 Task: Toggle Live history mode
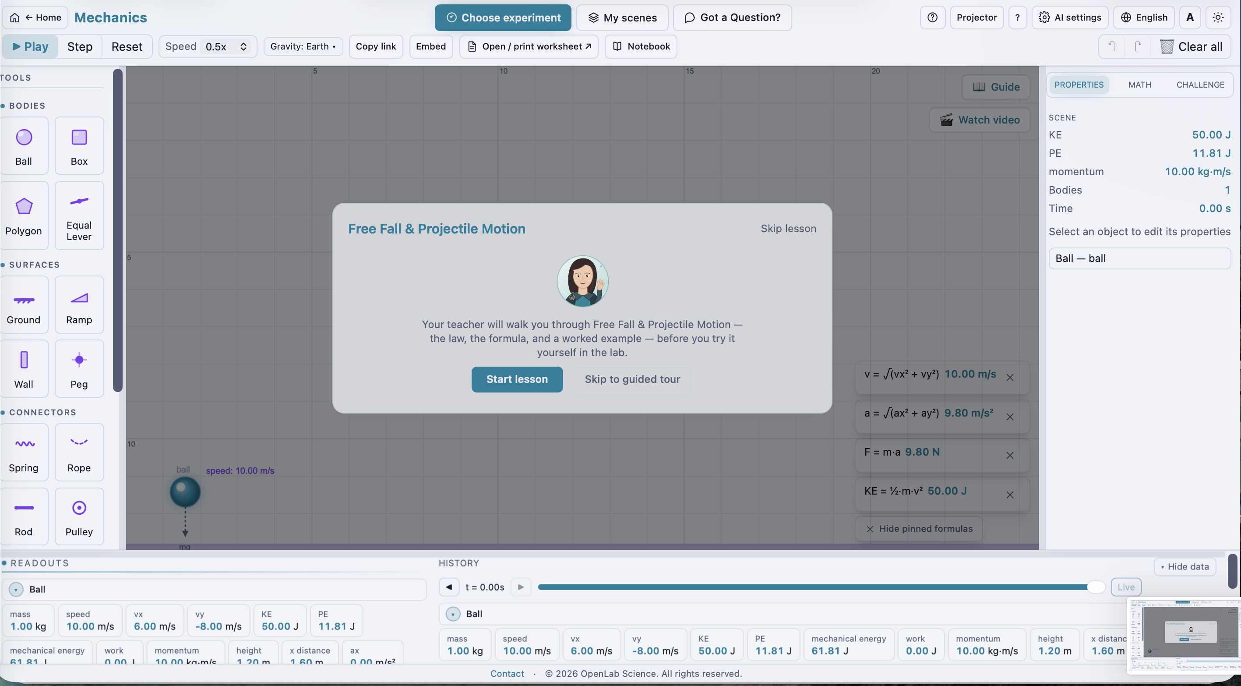[x=1126, y=587]
